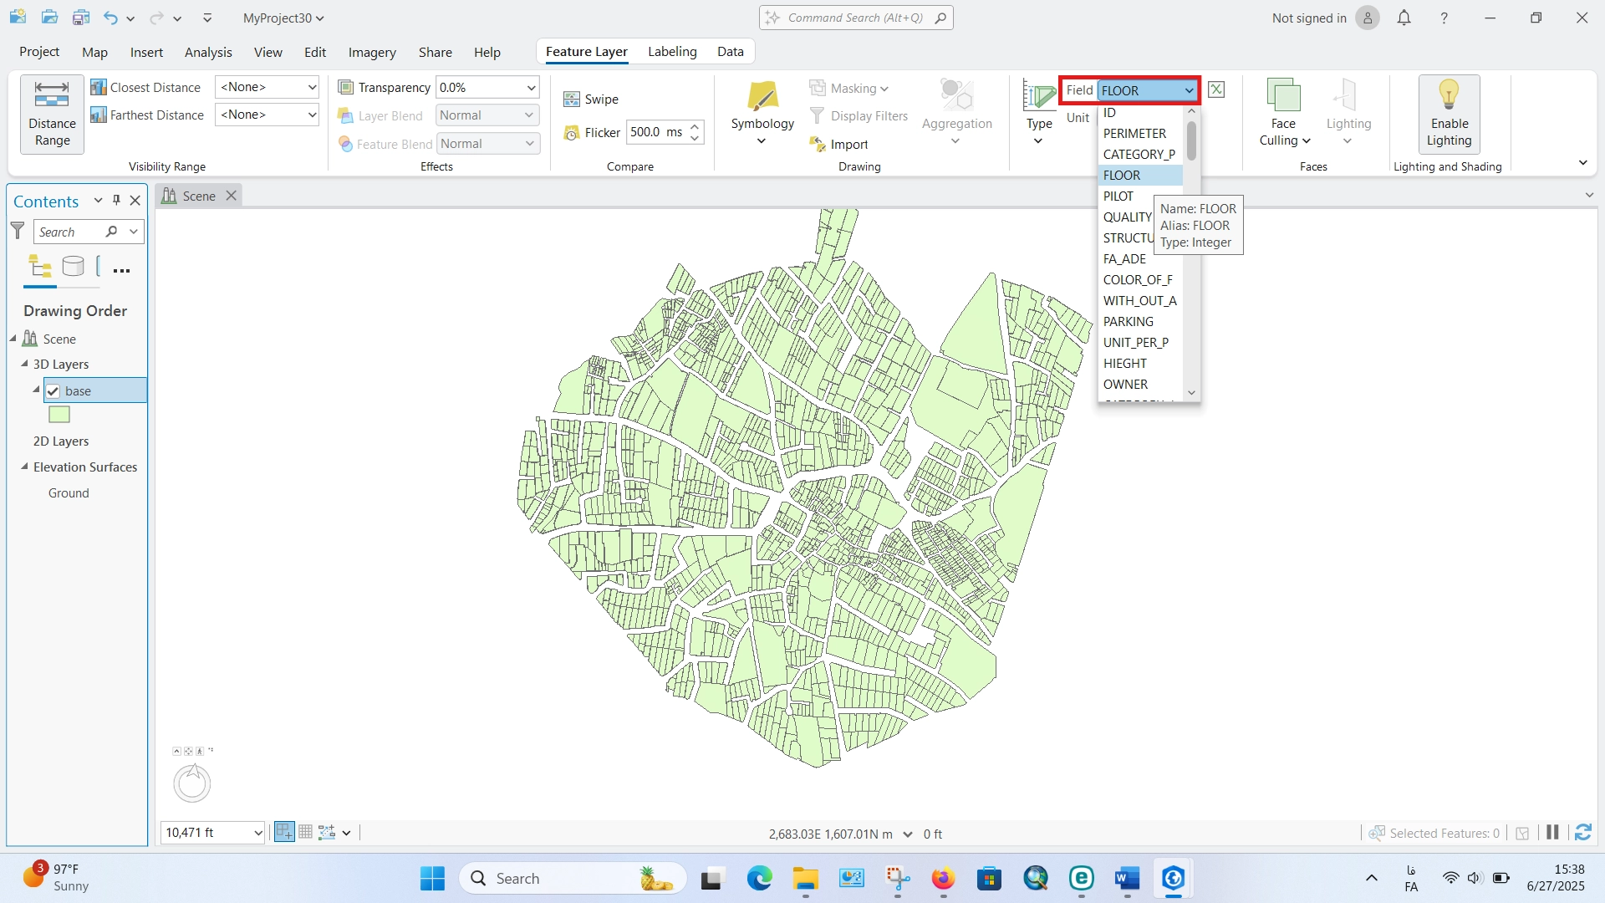
Task: Click the Masking tool
Action: 848,88
